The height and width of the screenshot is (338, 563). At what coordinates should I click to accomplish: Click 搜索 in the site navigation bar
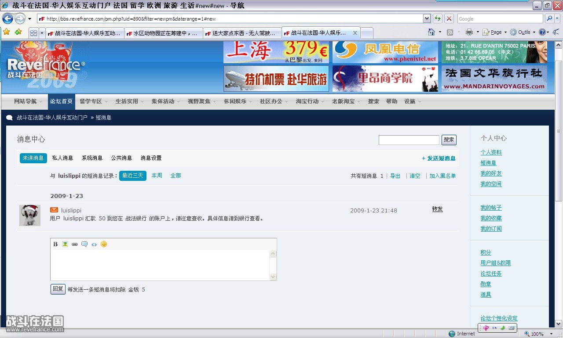pos(373,101)
